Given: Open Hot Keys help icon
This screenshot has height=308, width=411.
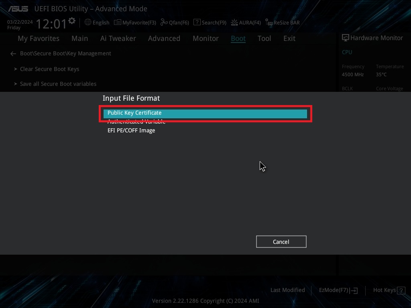Looking at the screenshot, I should click(x=401, y=290).
